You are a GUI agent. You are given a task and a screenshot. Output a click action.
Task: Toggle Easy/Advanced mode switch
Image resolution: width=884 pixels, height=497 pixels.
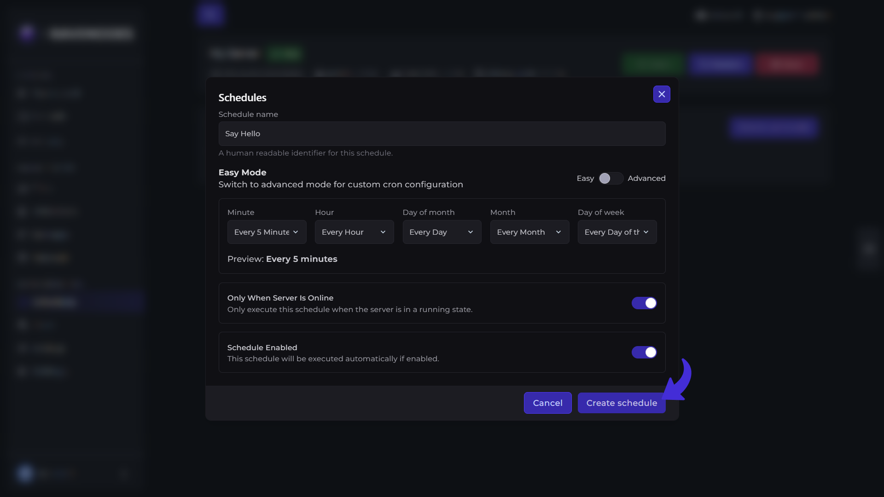pyautogui.click(x=611, y=179)
